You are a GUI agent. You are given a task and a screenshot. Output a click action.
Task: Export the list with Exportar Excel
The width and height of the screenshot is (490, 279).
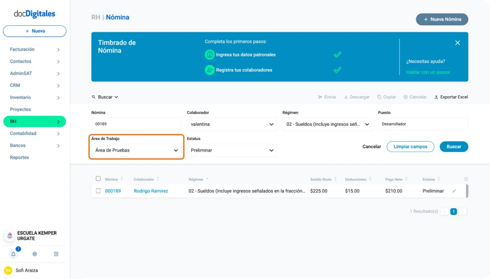(x=451, y=97)
